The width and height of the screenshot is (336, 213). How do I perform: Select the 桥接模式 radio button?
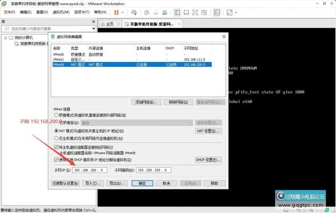click(x=56, y=115)
